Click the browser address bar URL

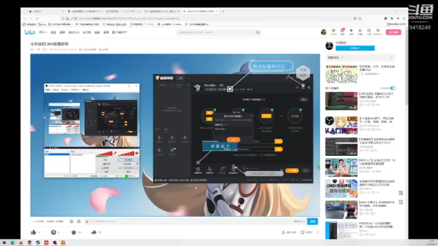[x=129, y=19]
